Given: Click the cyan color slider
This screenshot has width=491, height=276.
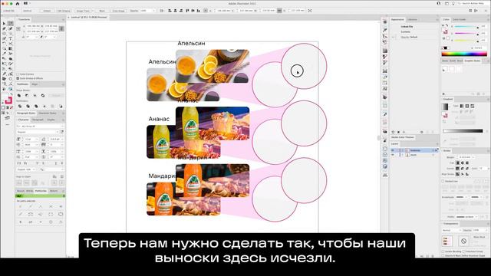Looking at the screenshot, I should (x=466, y=27).
